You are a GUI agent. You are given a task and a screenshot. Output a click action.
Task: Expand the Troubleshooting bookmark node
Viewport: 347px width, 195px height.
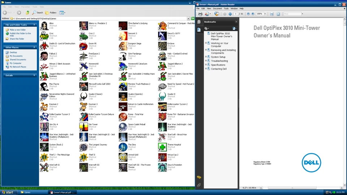[x=206, y=61]
